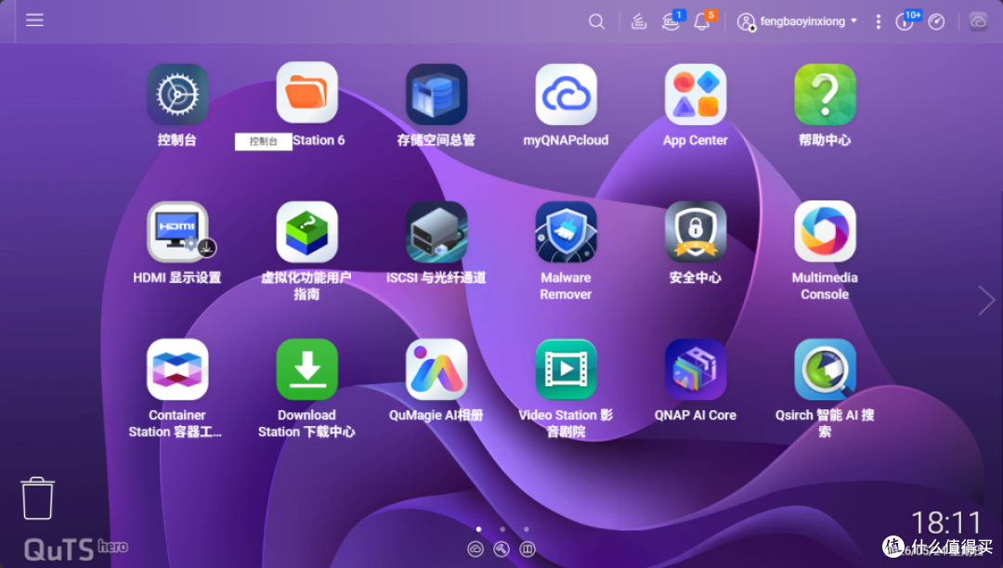This screenshot has height=568, width=1003.
Task: Launch Multimedia Console
Action: point(826,232)
